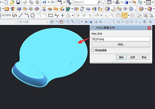
Task: Open a file with the yellow folder icon
Action: pyautogui.click(x=12, y=2)
